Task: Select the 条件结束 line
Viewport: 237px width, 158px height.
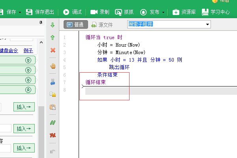Action: pyautogui.click(x=107, y=75)
